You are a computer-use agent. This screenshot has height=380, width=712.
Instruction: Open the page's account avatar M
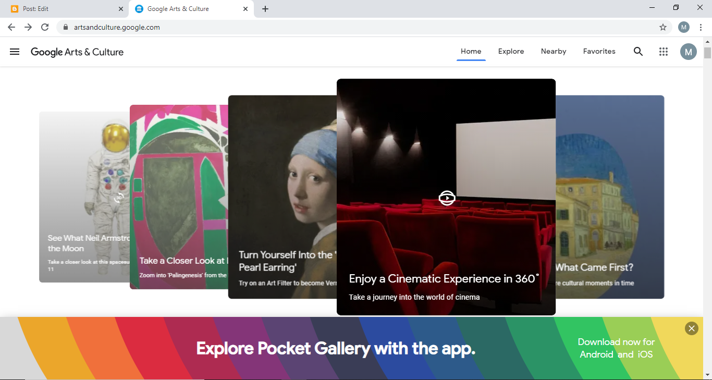pos(689,52)
